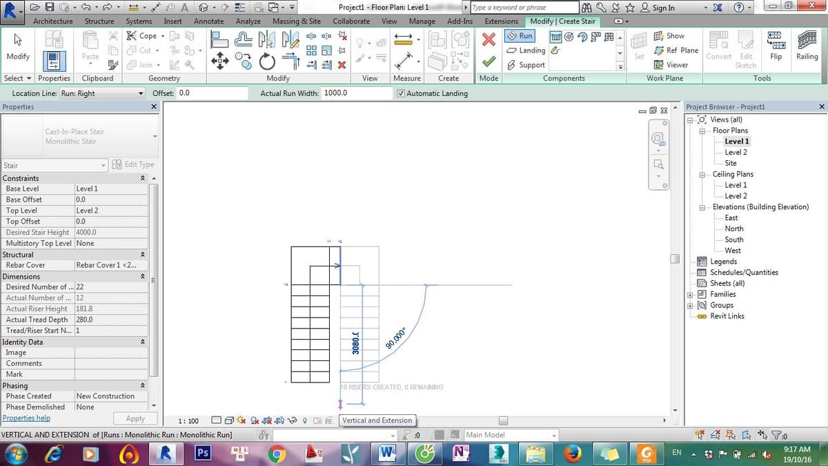The width and height of the screenshot is (828, 466).
Task: Choose the Create Sketch pencil icon
Action: click(556, 50)
